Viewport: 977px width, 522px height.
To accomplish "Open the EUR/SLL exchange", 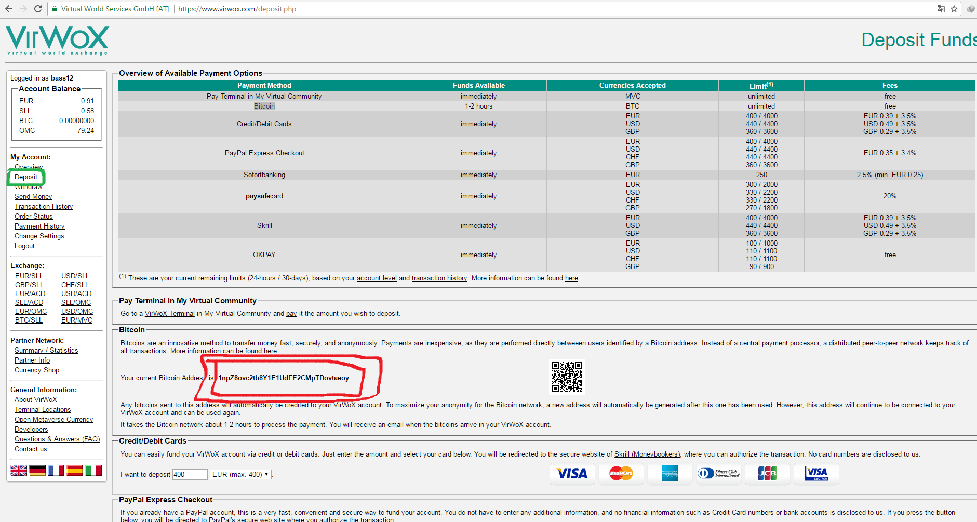I will (x=29, y=276).
